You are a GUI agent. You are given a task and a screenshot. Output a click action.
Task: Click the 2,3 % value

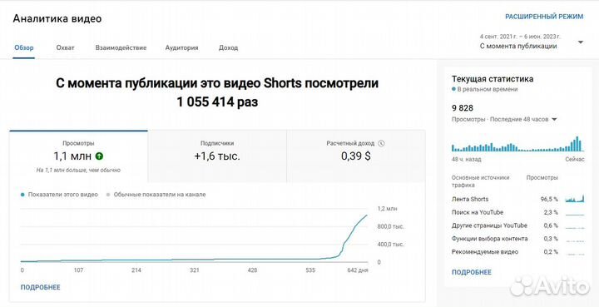tap(551, 212)
